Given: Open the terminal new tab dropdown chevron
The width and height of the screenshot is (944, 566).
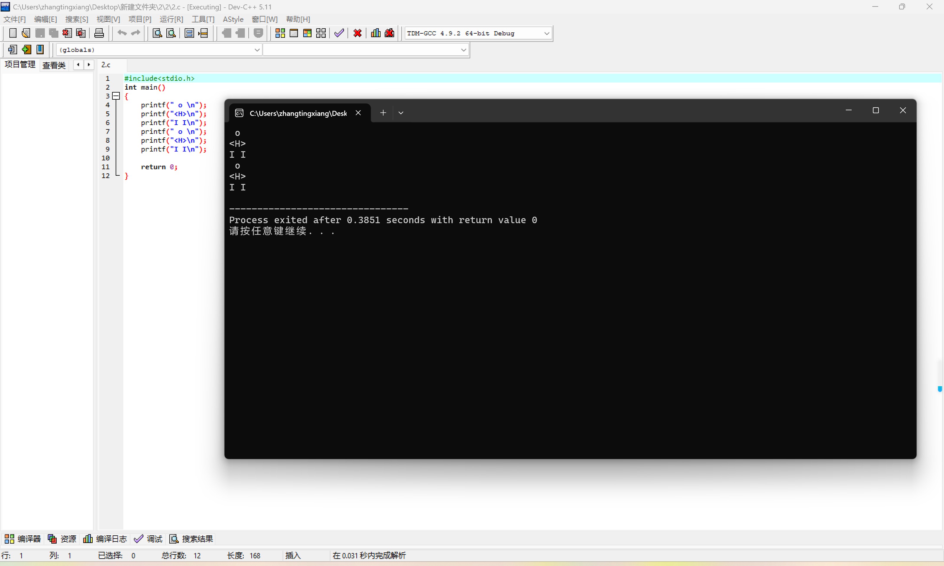Looking at the screenshot, I should pos(401,113).
